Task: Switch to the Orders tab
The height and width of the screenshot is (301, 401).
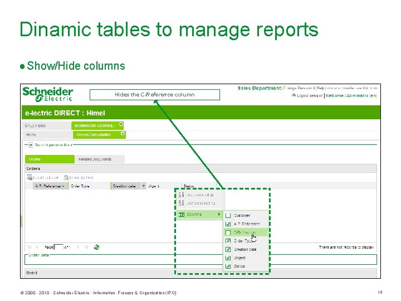Action: click(50, 159)
